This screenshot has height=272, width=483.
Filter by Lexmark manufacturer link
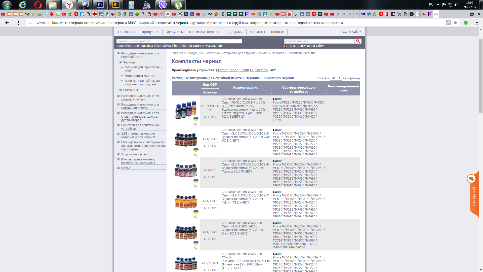click(x=262, y=70)
